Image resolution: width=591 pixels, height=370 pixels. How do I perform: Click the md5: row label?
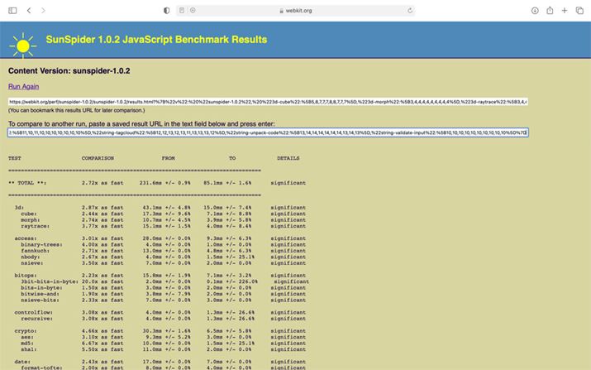27,344
